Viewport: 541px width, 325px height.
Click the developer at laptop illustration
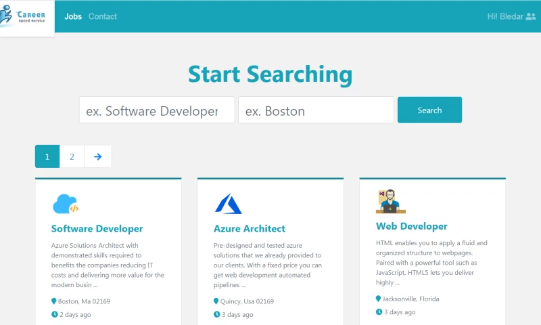pyautogui.click(x=391, y=201)
